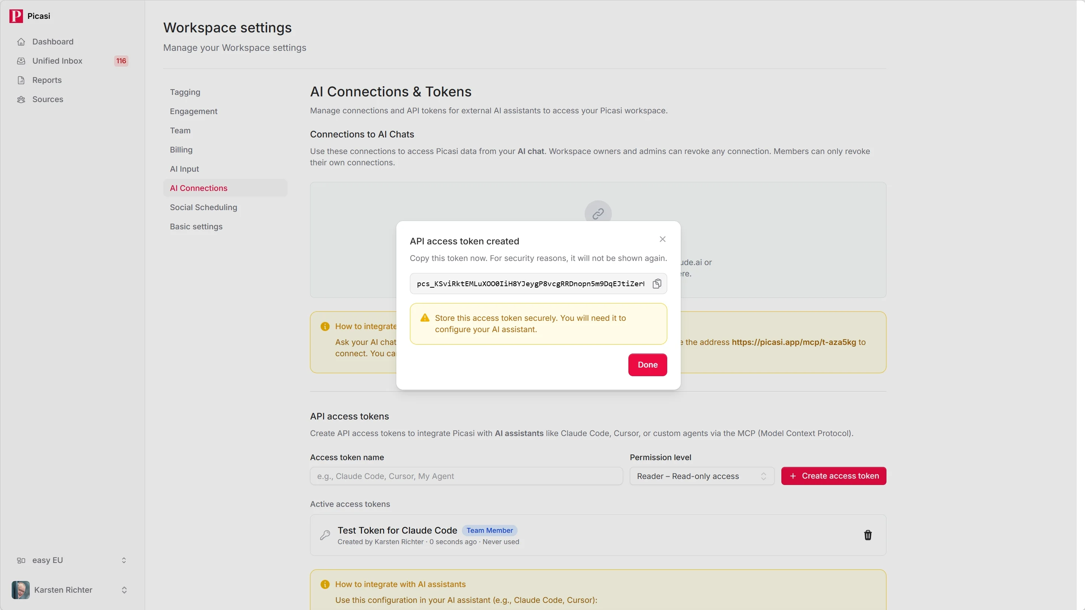Click the Unified Inbox tray icon

coord(21,61)
